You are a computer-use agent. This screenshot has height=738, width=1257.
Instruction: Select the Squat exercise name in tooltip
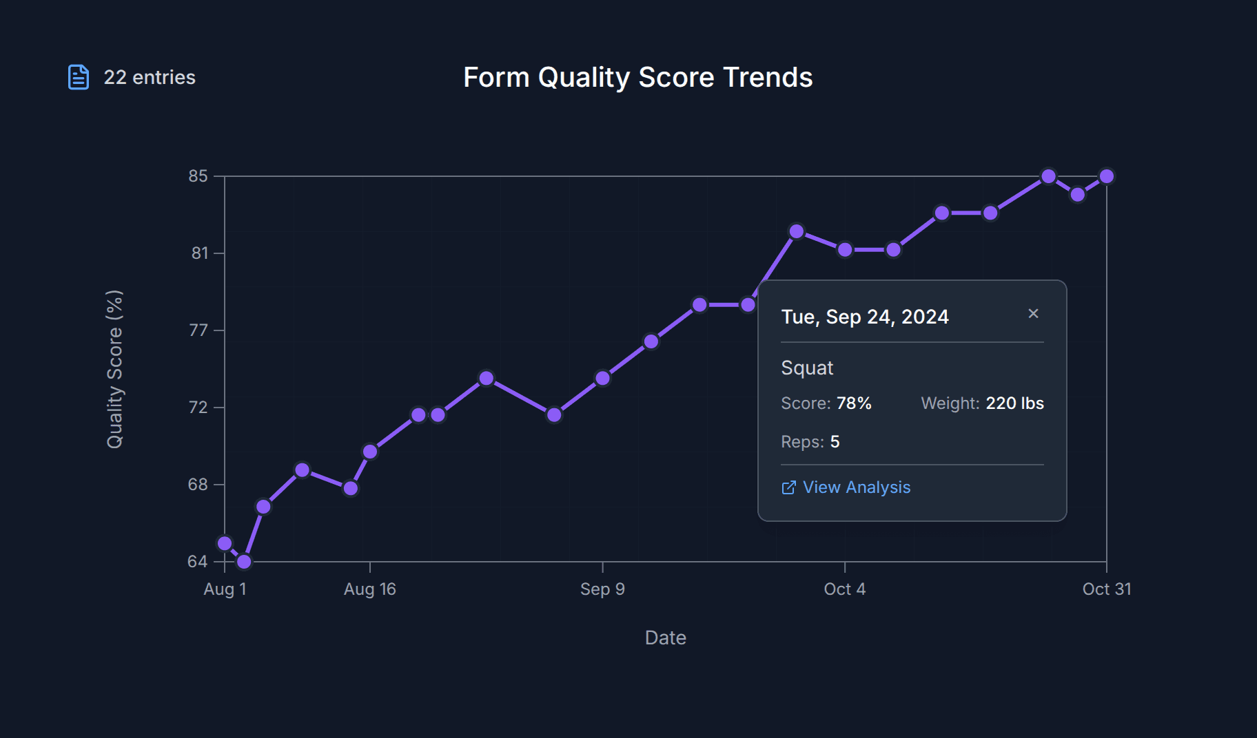click(x=807, y=368)
